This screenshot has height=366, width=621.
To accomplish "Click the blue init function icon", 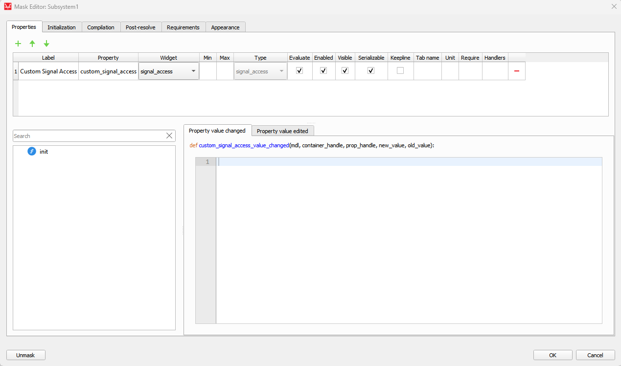I will 32,152.
